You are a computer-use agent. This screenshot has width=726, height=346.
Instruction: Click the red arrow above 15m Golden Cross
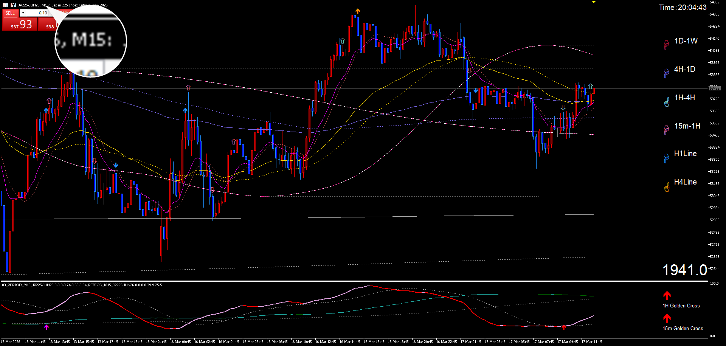point(667,318)
